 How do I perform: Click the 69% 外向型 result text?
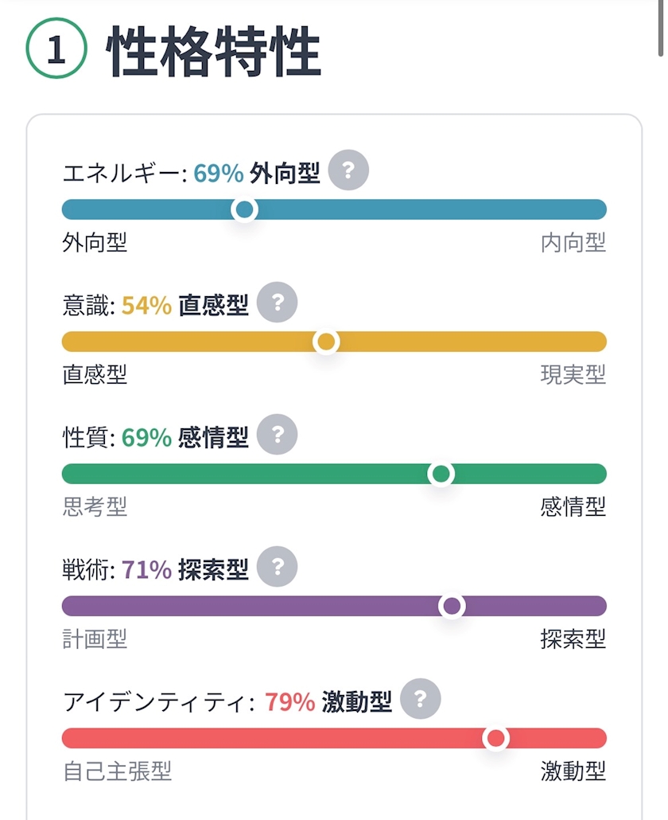[x=256, y=173]
